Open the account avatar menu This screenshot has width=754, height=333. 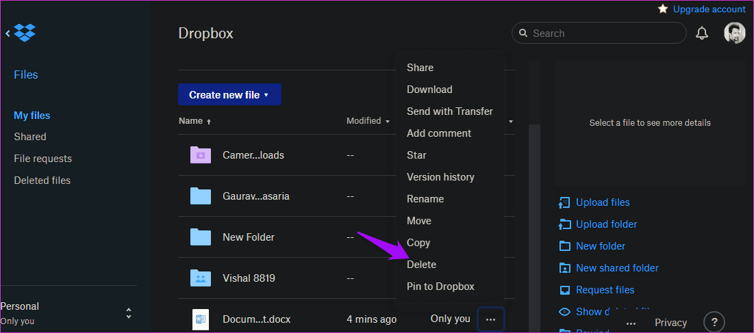(734, 33)
